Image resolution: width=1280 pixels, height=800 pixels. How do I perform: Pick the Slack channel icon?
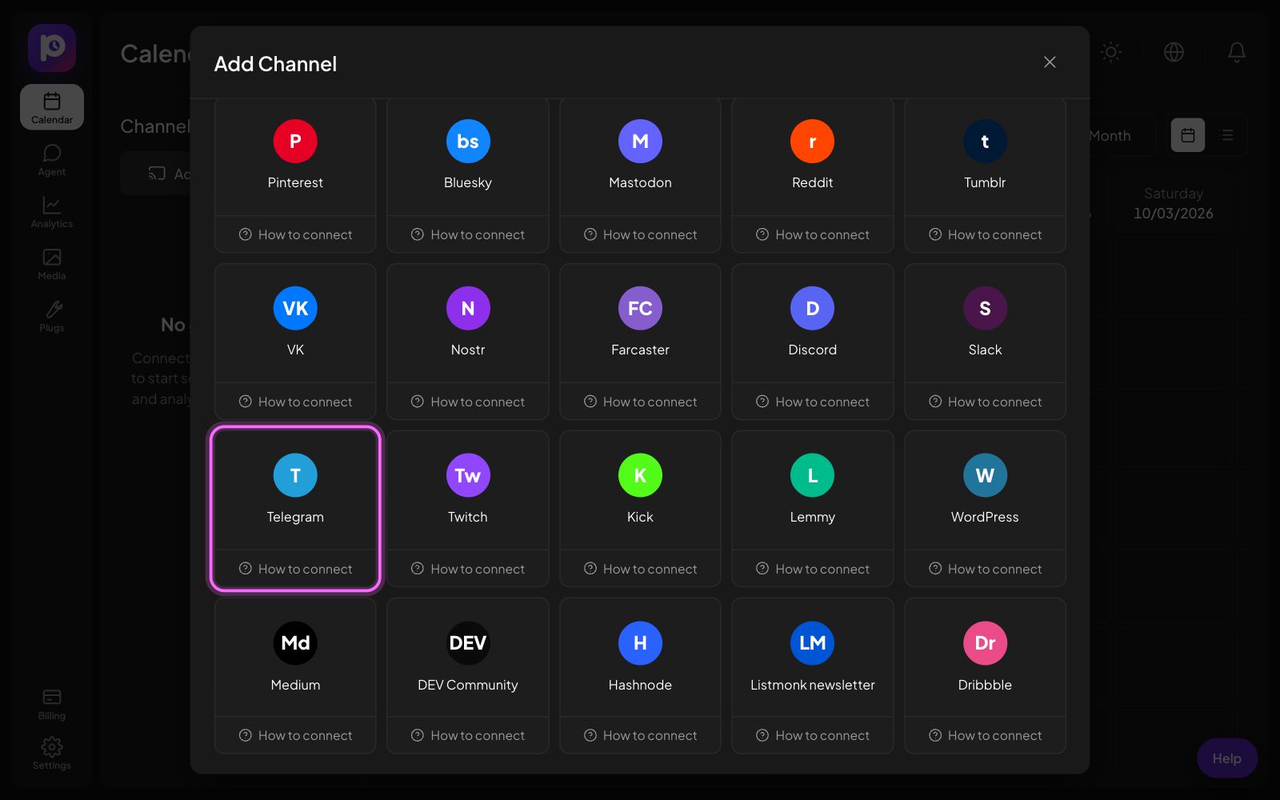[985, 309]
